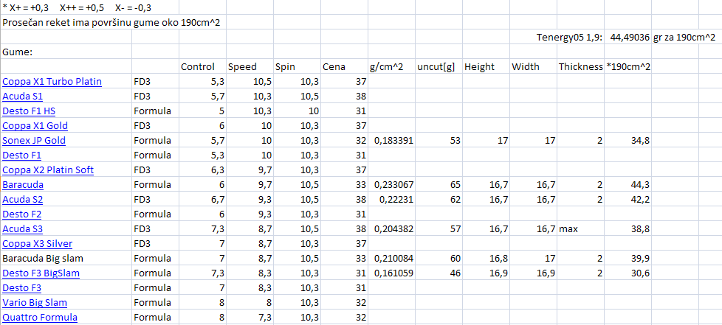Select FD3 type in Coppa X1 Turbo Platin row
Image resolution: width=722 pixels, height=325 pixels.
click(x=155, y=82)
